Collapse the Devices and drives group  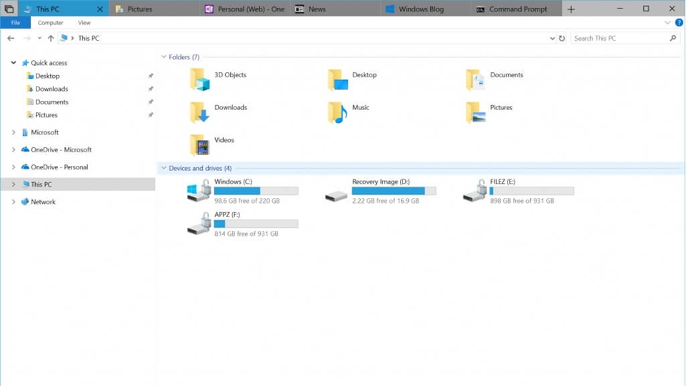pyautogui.click(x=164, y=169)
